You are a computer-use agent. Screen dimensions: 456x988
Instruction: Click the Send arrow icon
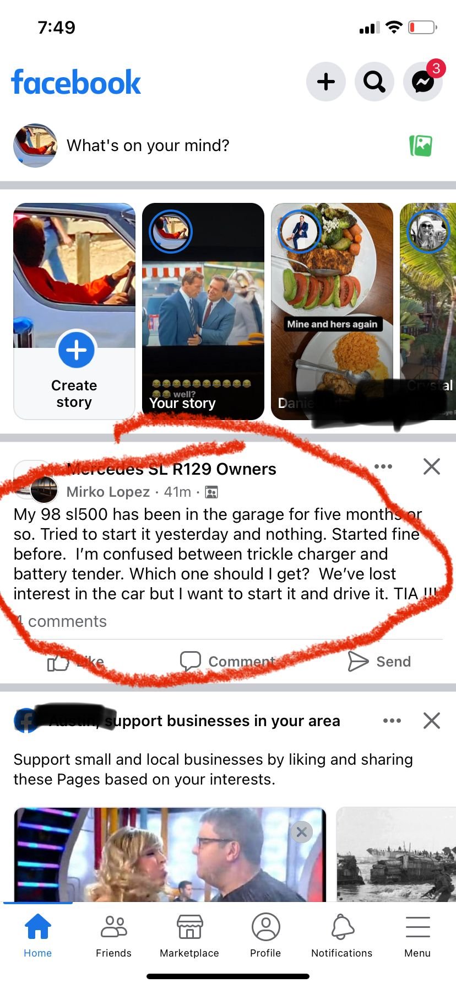click(358, 661)
